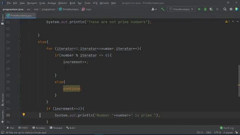This screenshot has height=135, width=240.
Task: Click the warning stripe mark on the scrollbar
Action: (238, 85)
